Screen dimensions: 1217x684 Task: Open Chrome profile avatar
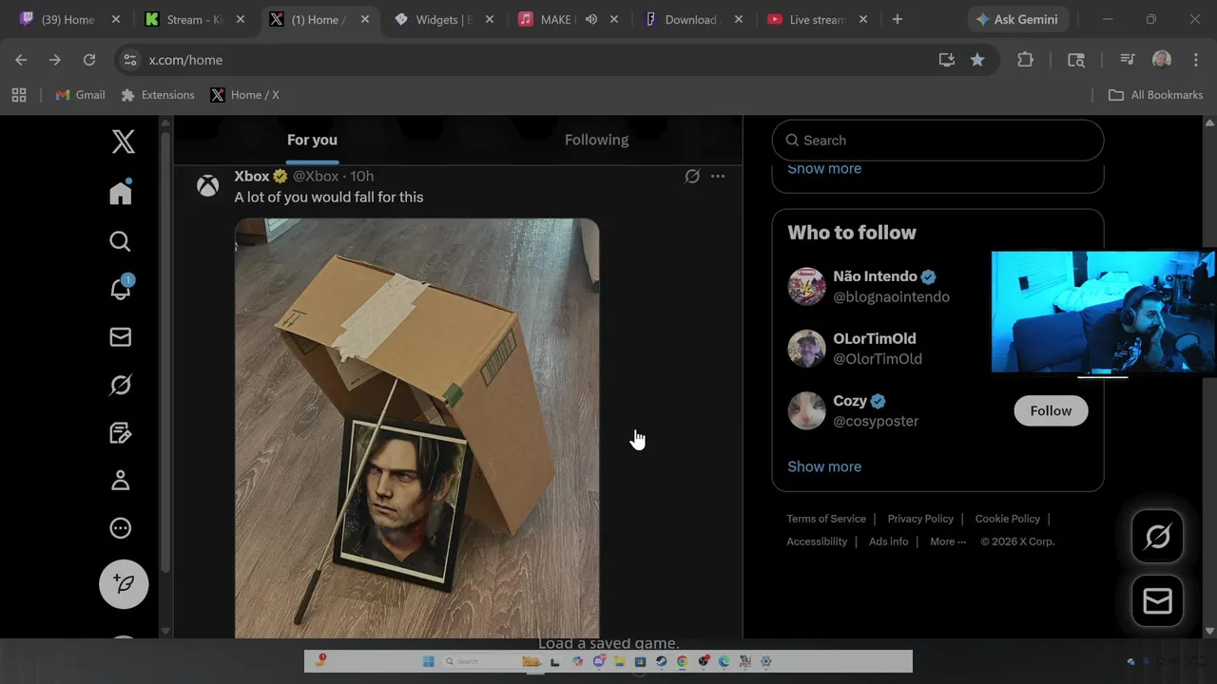click(x=1162, y=60)
